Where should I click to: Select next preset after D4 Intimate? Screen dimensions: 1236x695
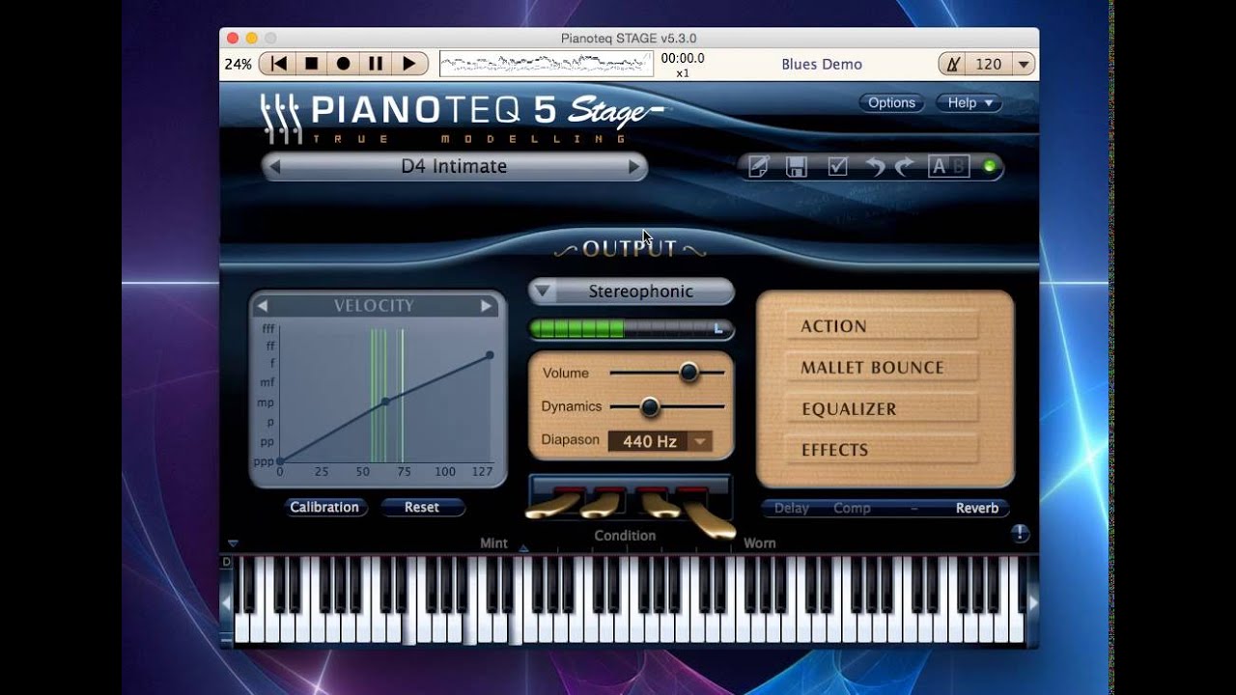[x=633, y=166]
